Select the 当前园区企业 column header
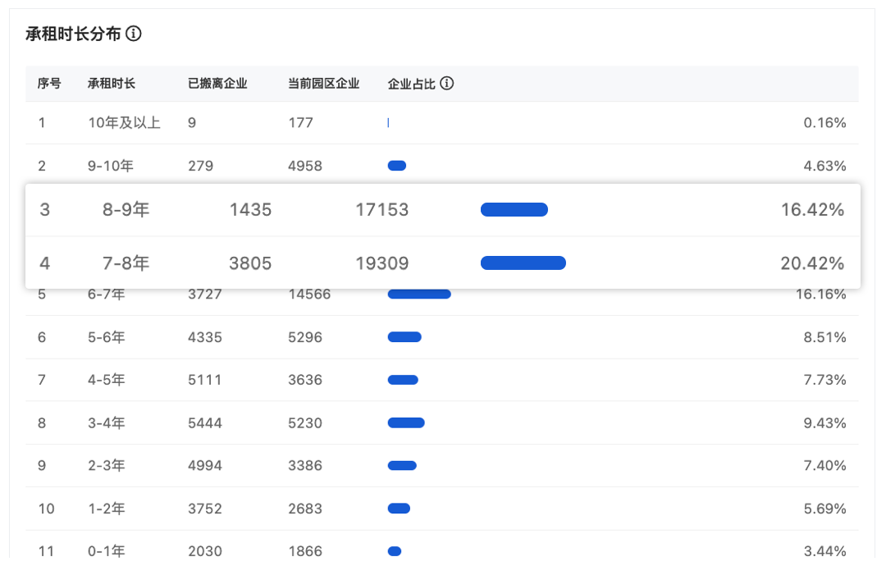This screenshot has width=886, height=566. [323, 84]
